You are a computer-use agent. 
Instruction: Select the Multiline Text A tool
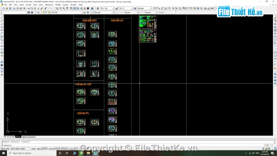2,75
